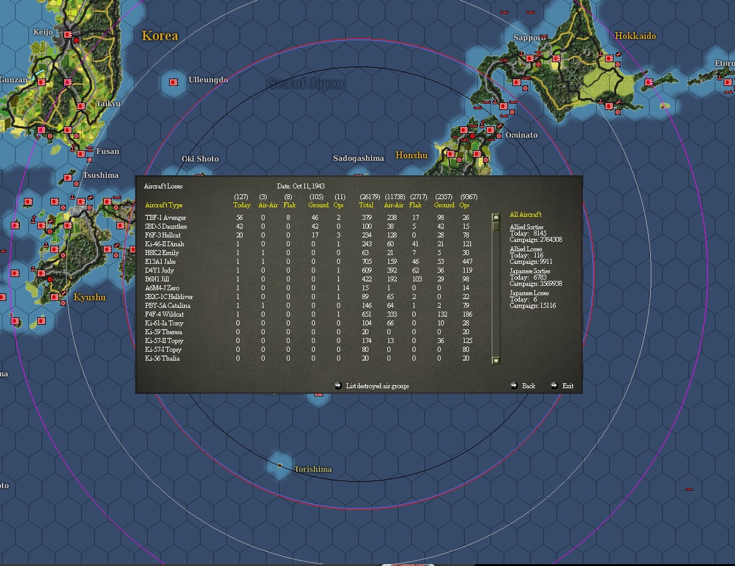Exit the Aircraft Losses window

pos(568,386)
